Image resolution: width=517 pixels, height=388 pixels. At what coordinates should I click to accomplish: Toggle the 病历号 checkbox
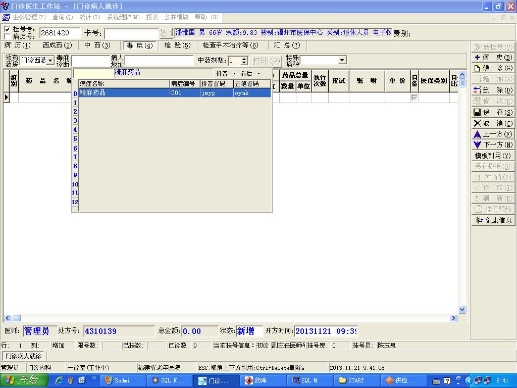tap(7, 36)
